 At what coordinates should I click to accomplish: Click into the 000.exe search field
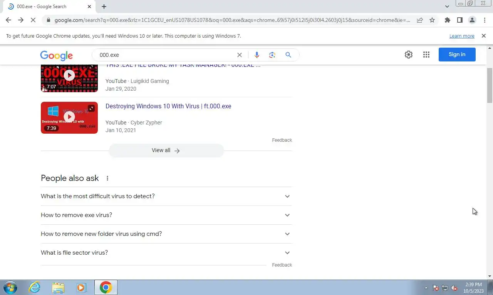coord(166,55)
